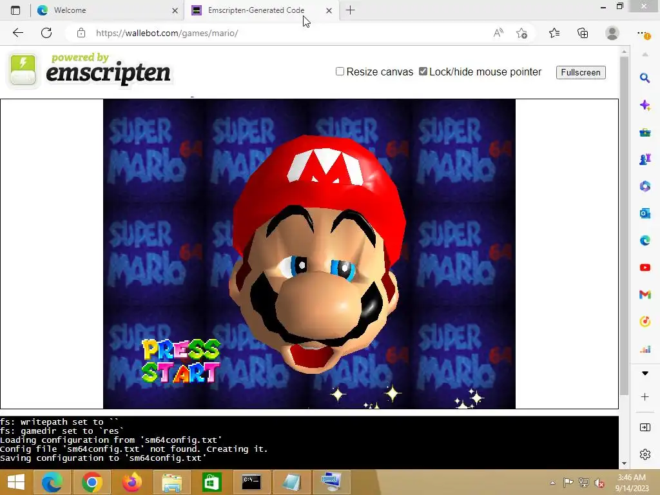This screenshot has width=660, height=495.
Task: Click the scrollbar down arrow
Action: (x=624, y=463)
